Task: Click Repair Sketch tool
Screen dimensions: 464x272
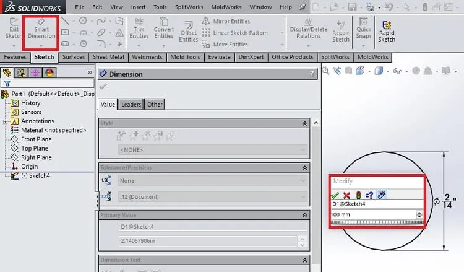Action: click(x=341, y=32)
